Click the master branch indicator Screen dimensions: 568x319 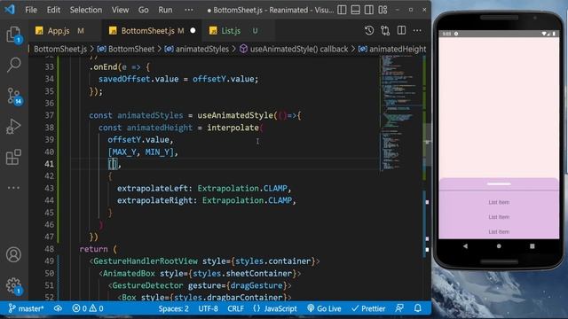26,308
